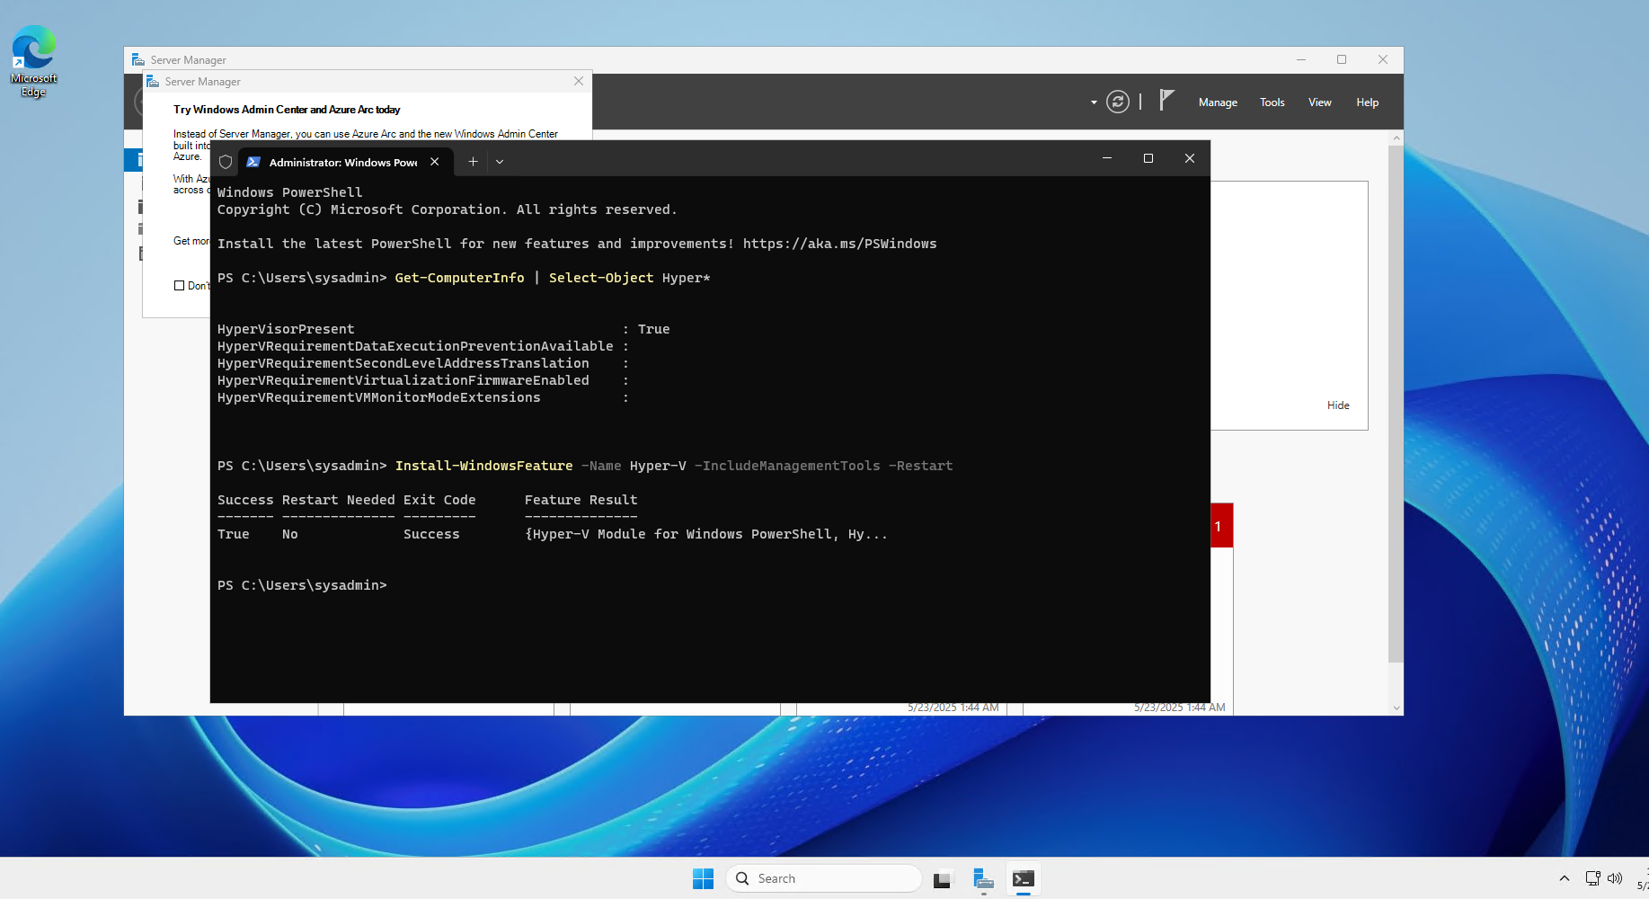1649x899 pixels.
Task: Open the Server Manager breadcrumb dropdown arrow
Action: [1094, 102]
